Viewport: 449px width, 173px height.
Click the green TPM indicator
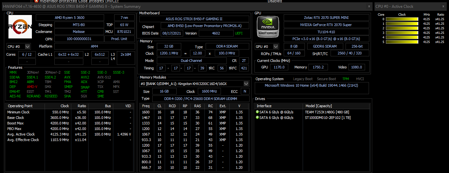coord(345,79)
